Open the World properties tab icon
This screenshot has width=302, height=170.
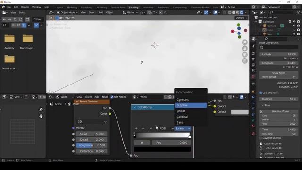tap(253, 76)
